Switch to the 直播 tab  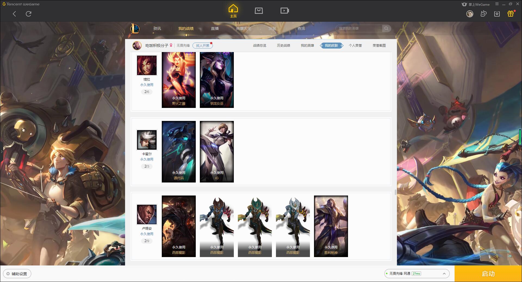[x=215, y=28]
